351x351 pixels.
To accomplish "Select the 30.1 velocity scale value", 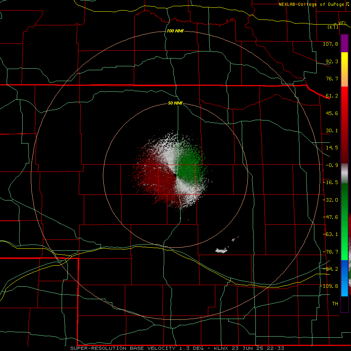I will coord(332,131).
